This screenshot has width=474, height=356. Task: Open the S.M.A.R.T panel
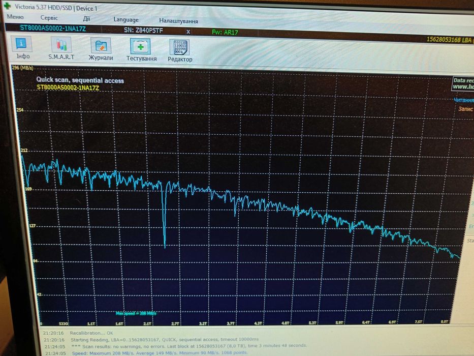pyautogui.click(x=61, y=48)
